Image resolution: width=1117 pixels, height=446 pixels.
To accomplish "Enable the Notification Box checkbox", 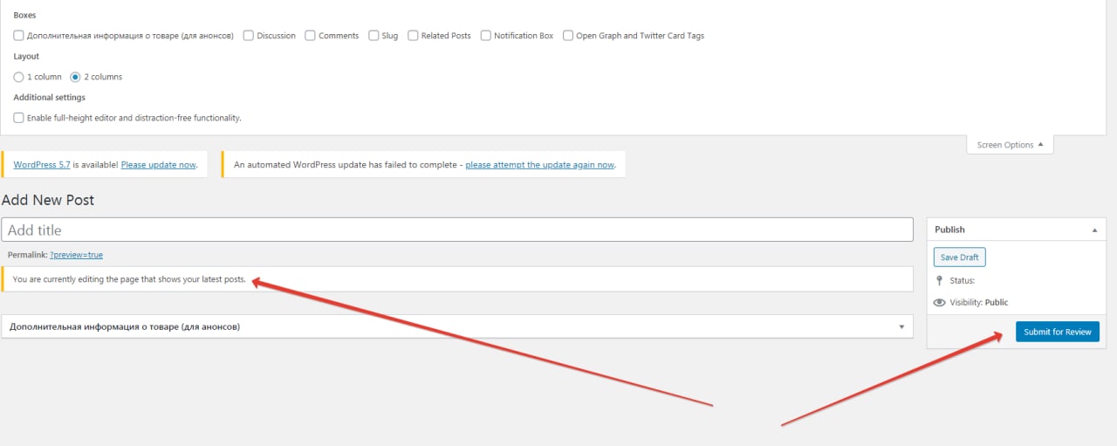I will (x=485, y=36).
